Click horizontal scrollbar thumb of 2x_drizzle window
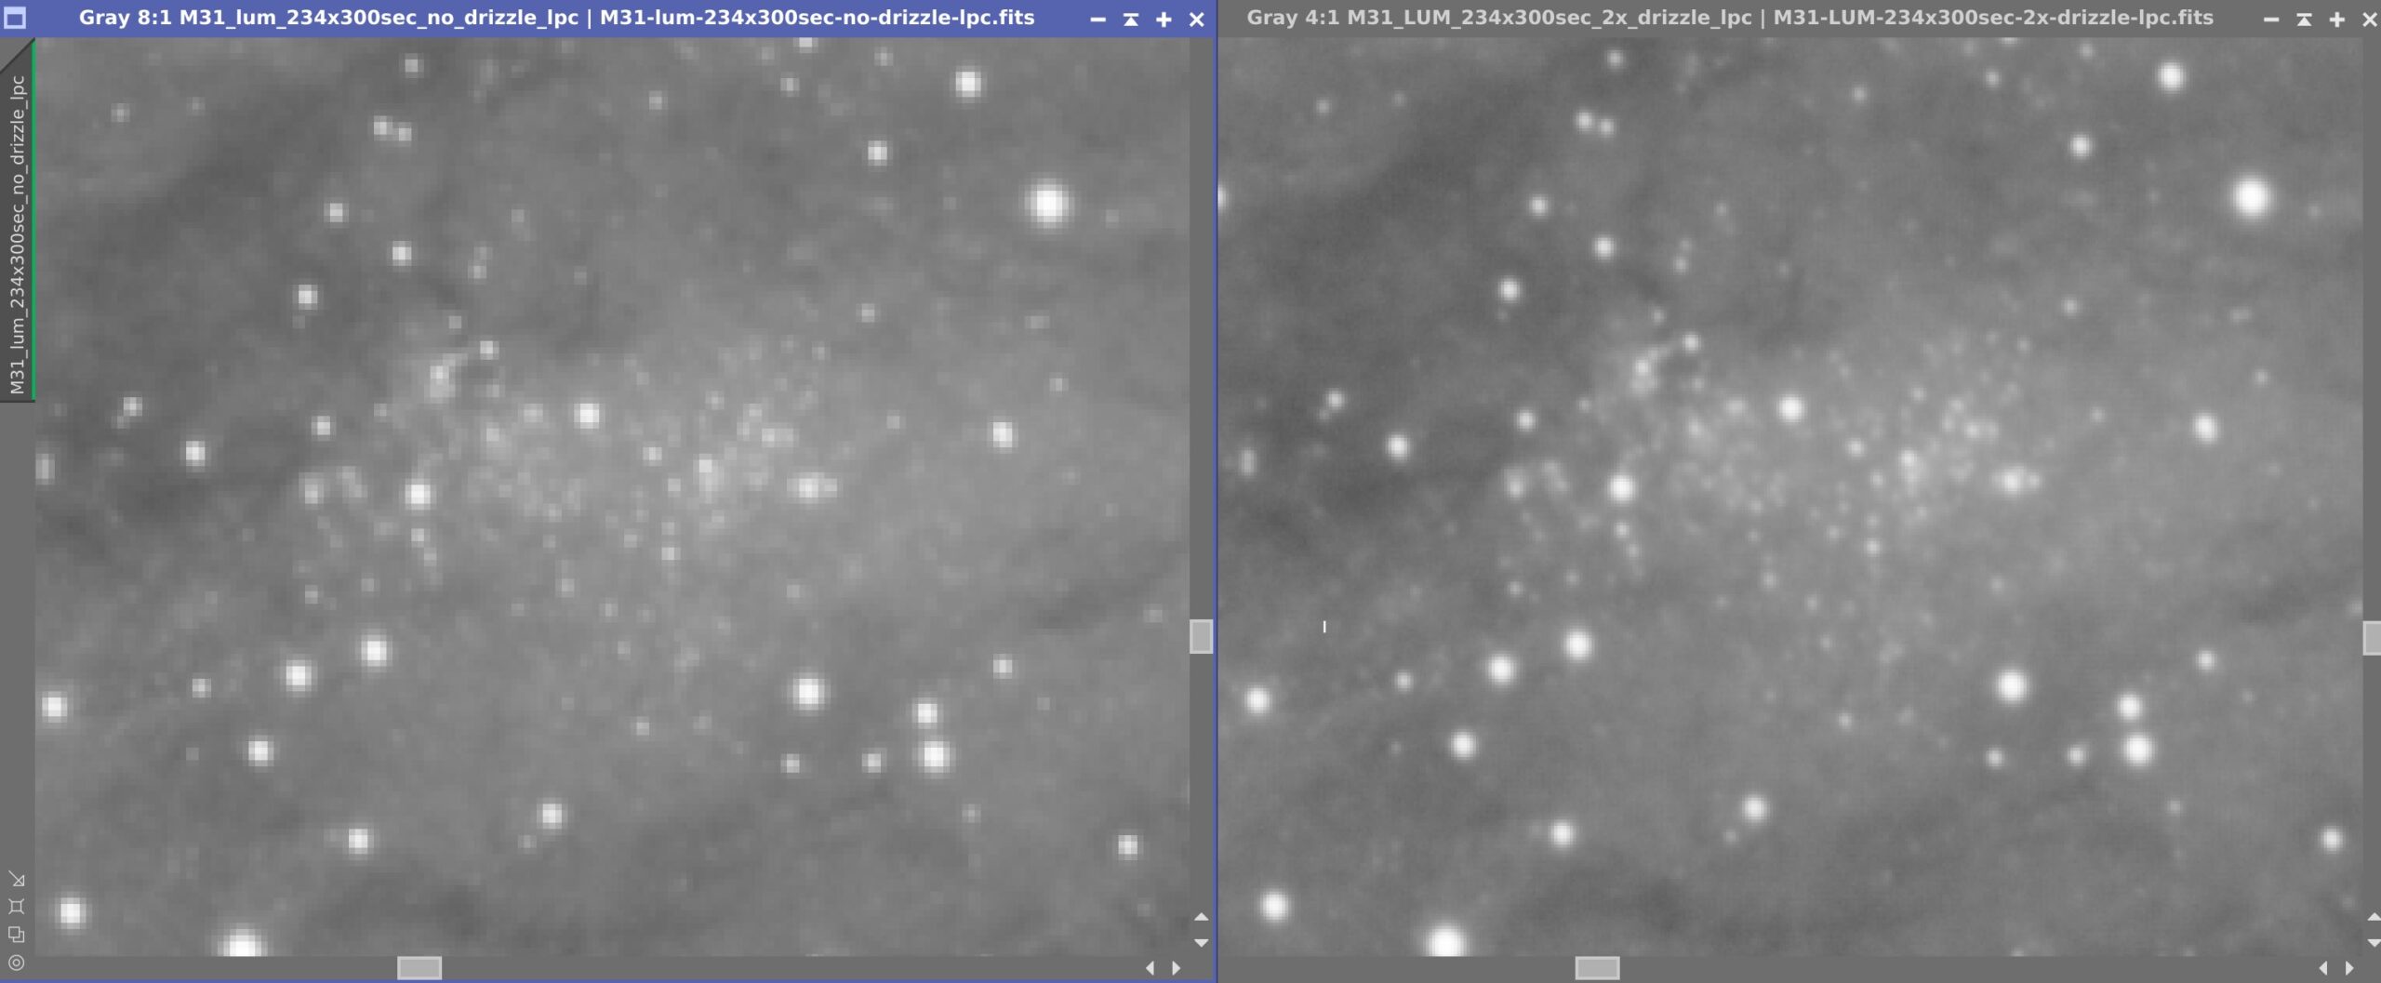 [1597, 968]
